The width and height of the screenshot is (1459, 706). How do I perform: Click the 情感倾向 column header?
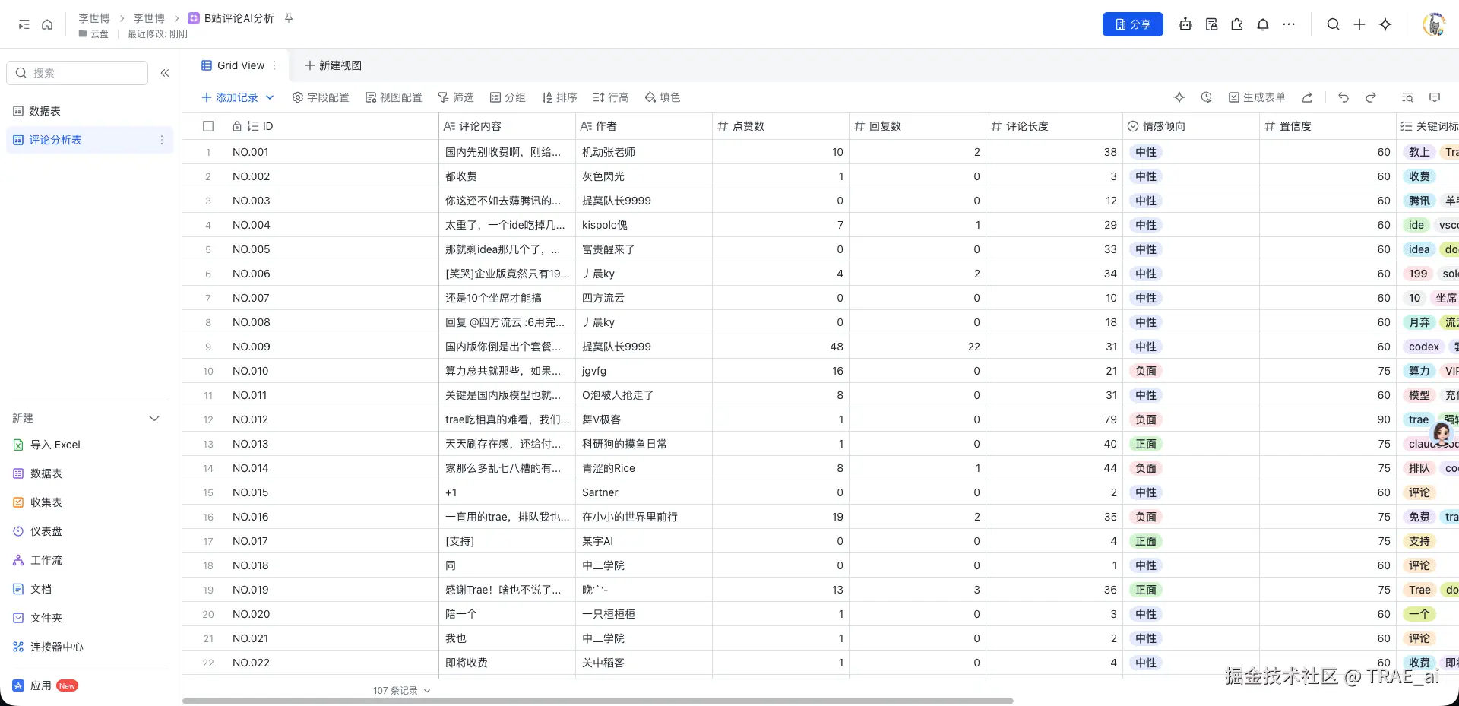pyautogui.click(x=1191, y=126)
